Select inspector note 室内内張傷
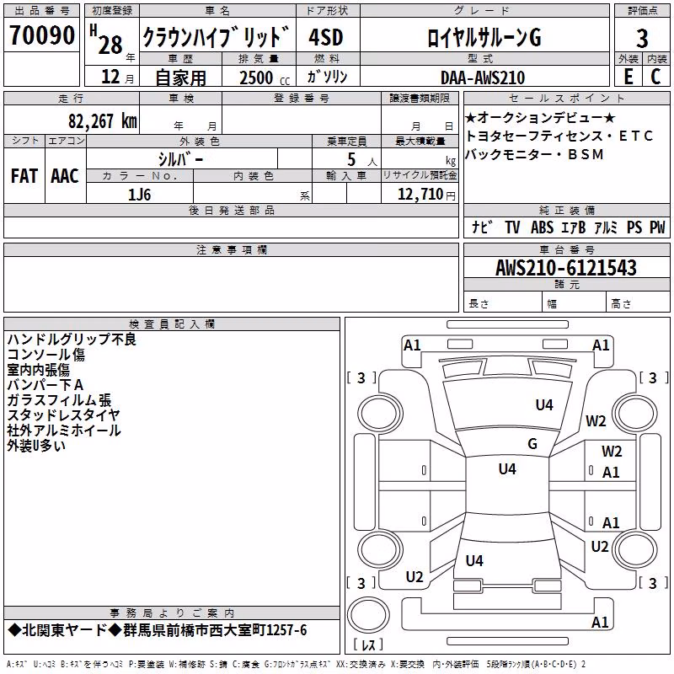 [x=38, y=370]
